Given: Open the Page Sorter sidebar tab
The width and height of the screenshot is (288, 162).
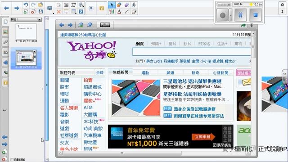Looking at the screenshot, I should (5, 22).
